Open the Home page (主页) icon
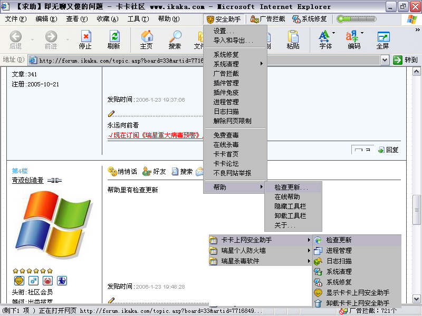This screenshot has width=422, height=316. tap(147, 36)
